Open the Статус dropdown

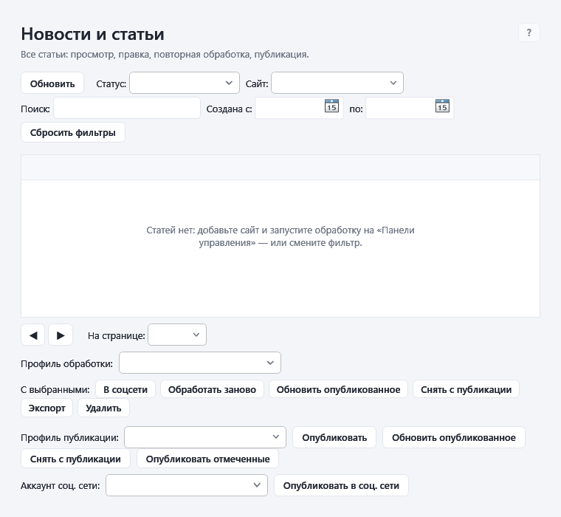[x=185, y=83]
